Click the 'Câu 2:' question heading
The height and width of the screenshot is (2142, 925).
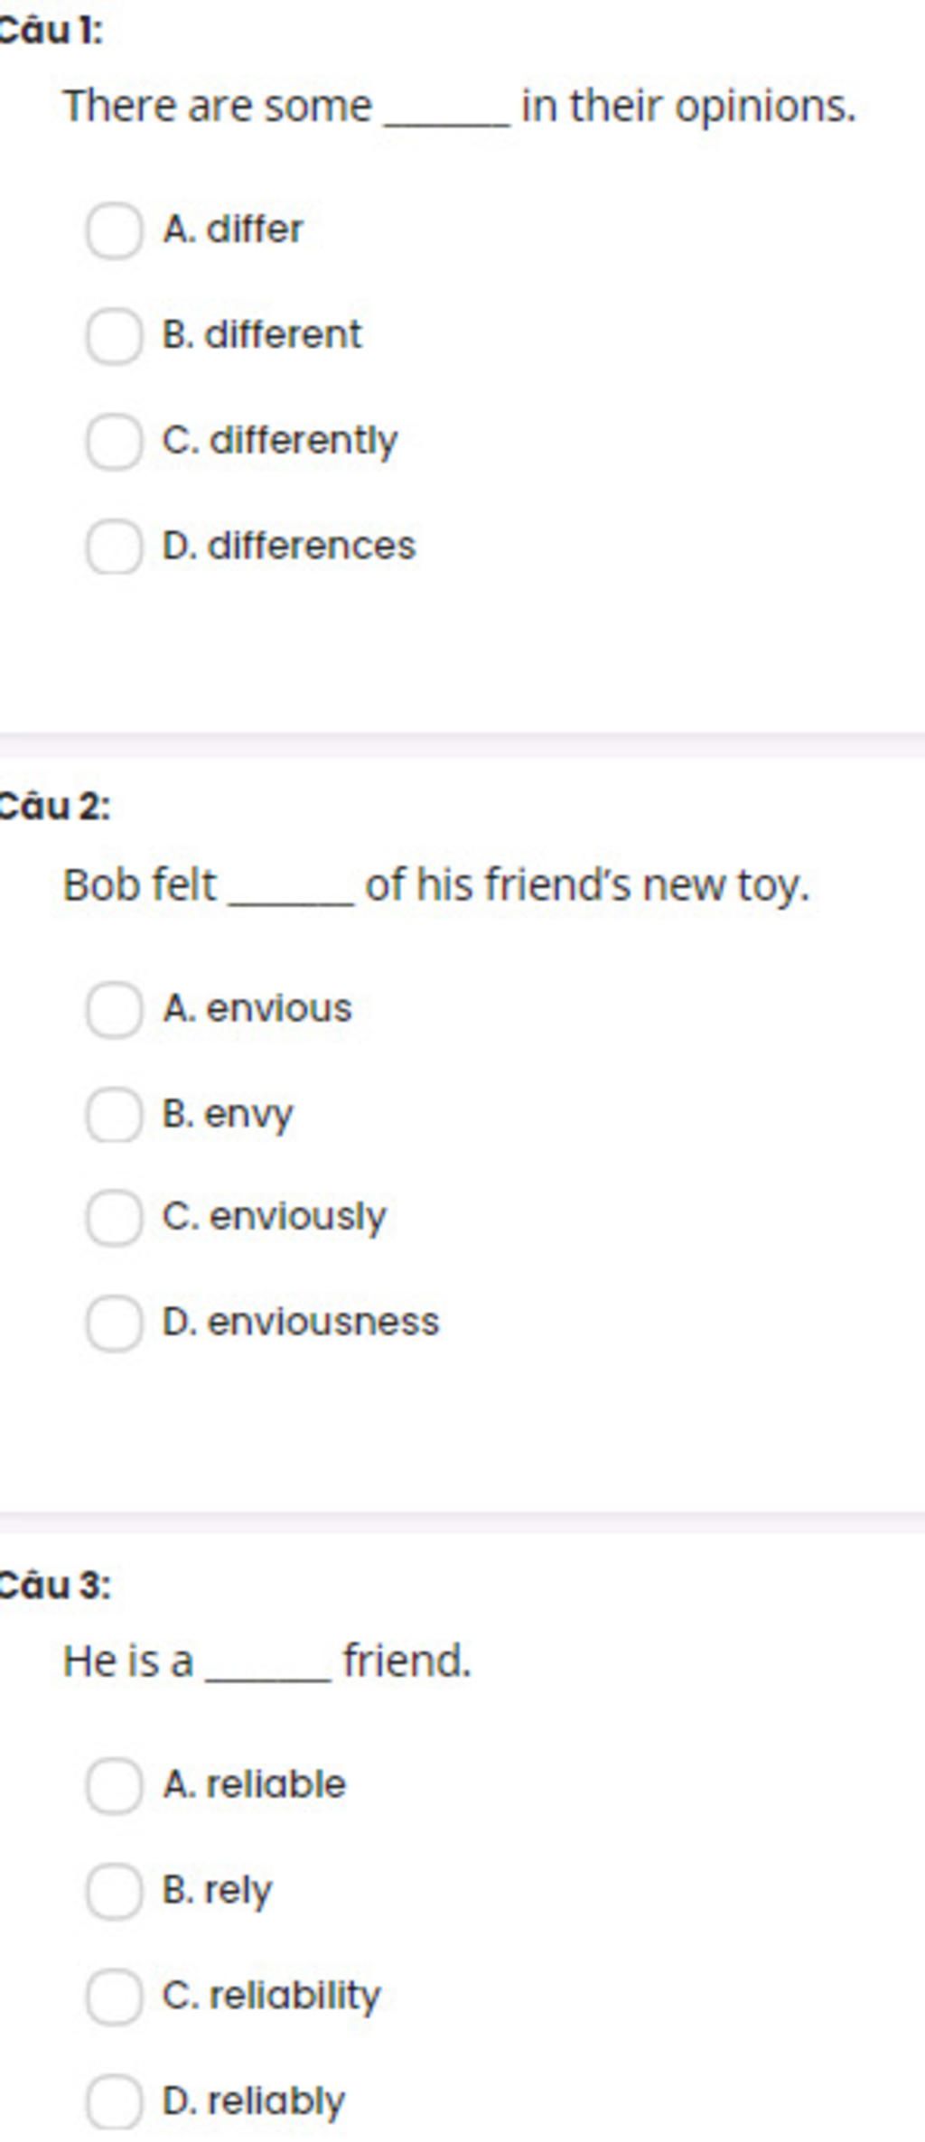[54, 806]
